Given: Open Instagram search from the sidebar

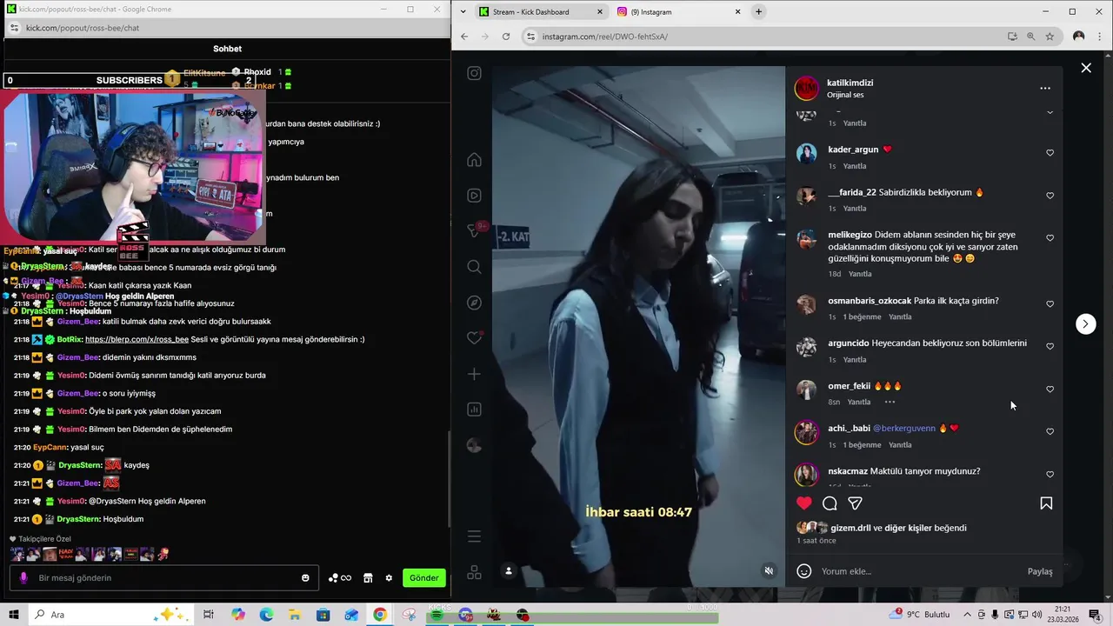Looking at the screenshot, I should tap(474, 267).
